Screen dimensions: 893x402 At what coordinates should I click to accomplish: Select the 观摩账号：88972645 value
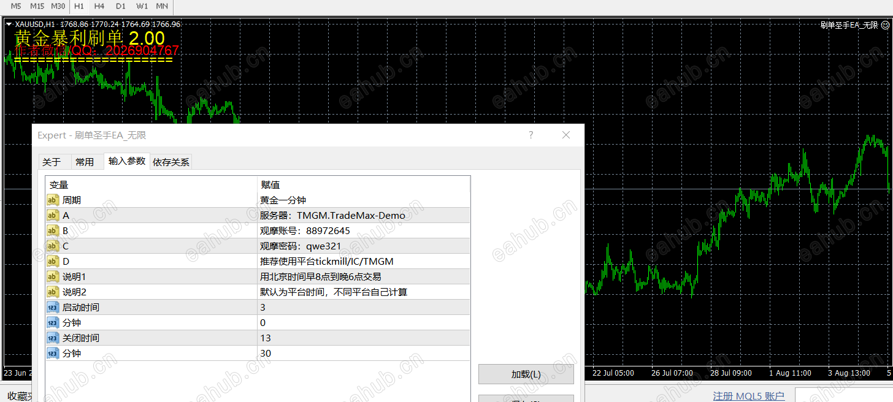tap(364, 230)
